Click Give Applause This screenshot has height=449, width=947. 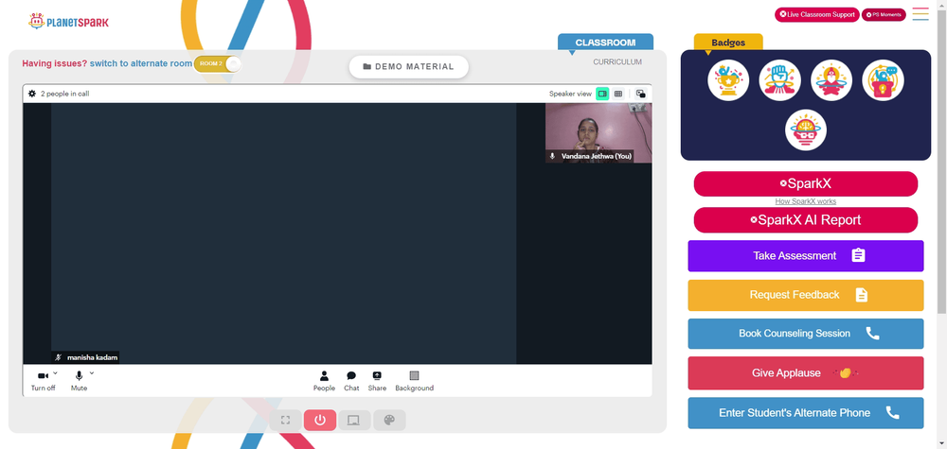[x=806, y=373]
